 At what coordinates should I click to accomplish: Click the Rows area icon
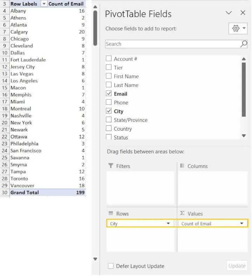click(x=111, y=213)
